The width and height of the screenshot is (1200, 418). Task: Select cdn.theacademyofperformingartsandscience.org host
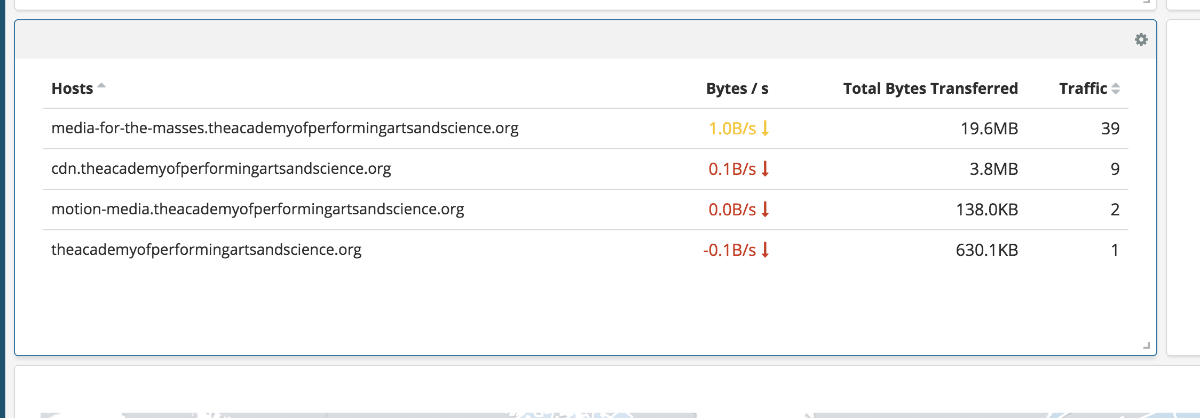tap(222, 170)
